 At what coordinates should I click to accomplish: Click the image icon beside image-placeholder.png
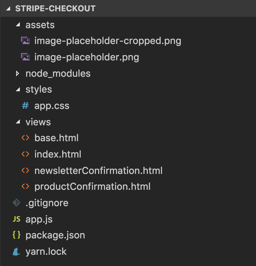(x=25, y=57)
